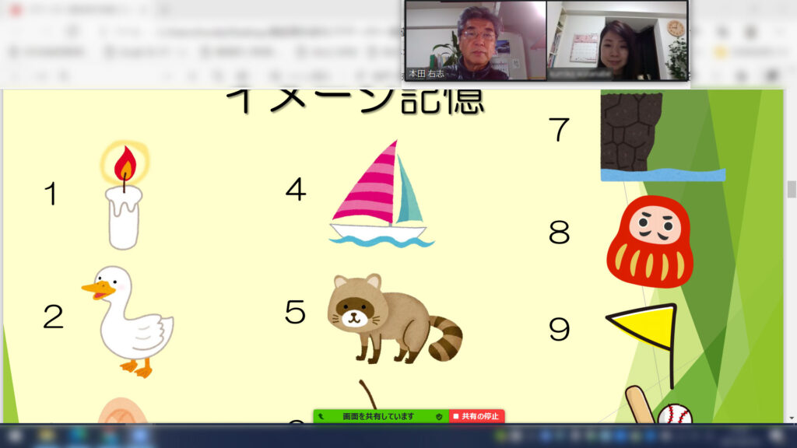The width and height of the screenshot is (797, 448).
Task: Click the white duck picture beside number 2
Action: coord(131,320)
